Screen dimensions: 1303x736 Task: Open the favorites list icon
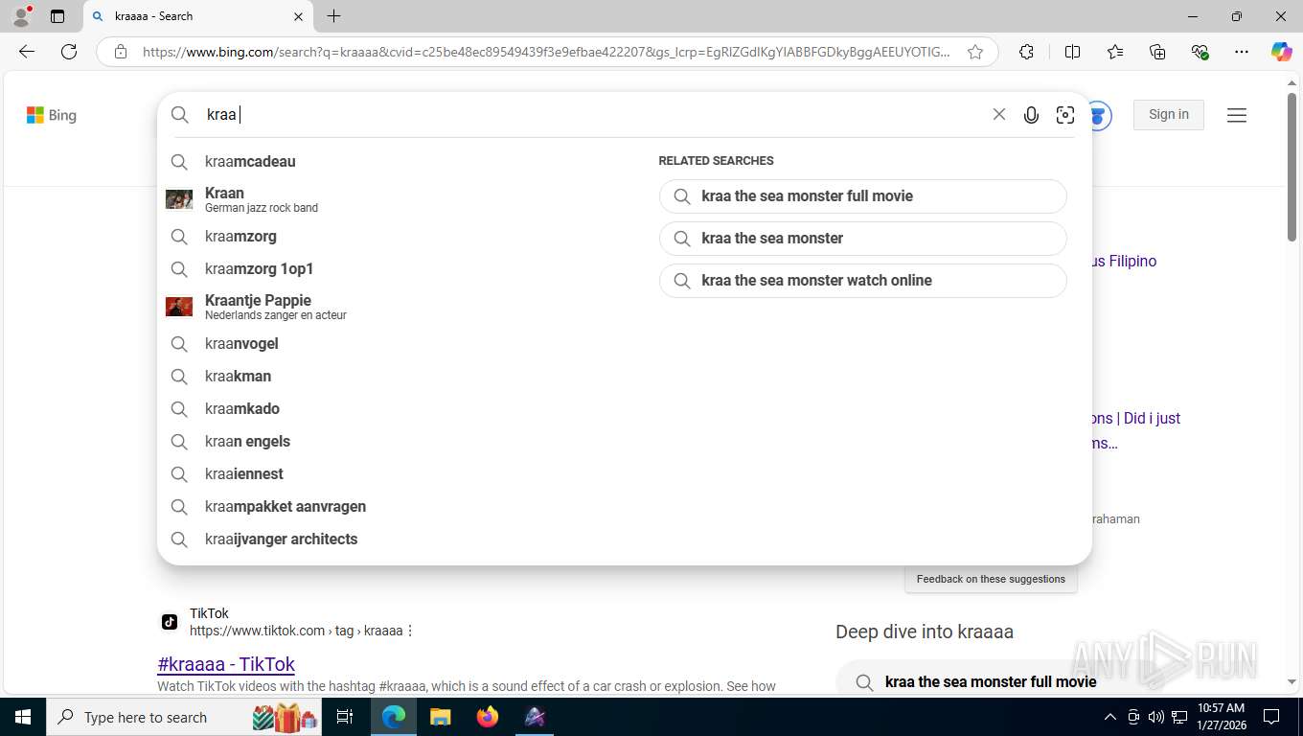[x=1115, y=52]
